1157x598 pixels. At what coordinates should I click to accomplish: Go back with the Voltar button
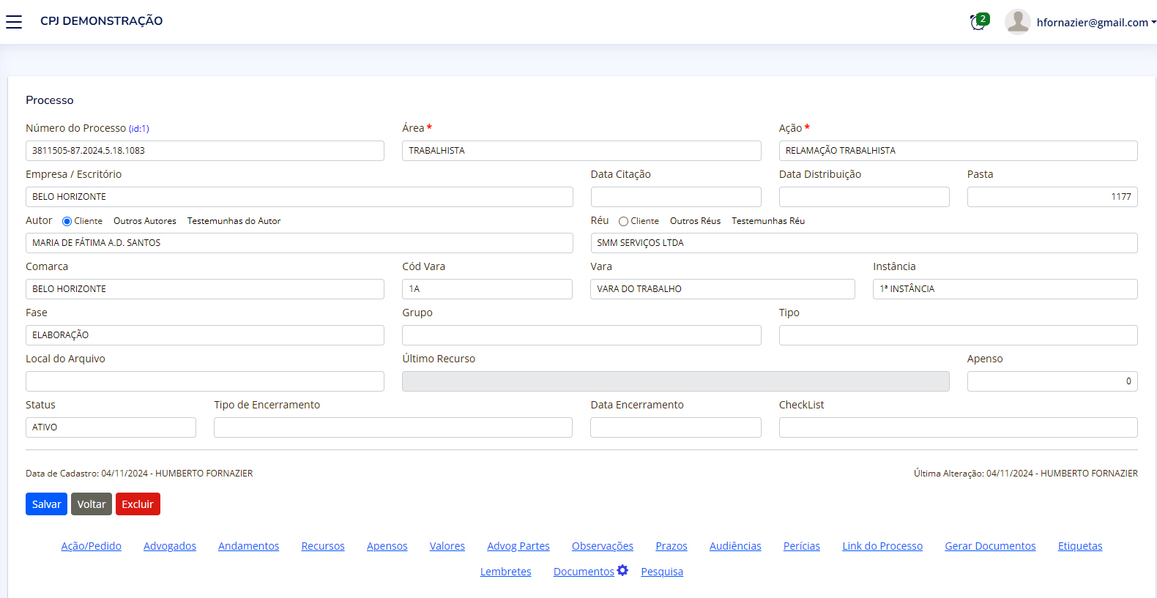tap(92, 504)
